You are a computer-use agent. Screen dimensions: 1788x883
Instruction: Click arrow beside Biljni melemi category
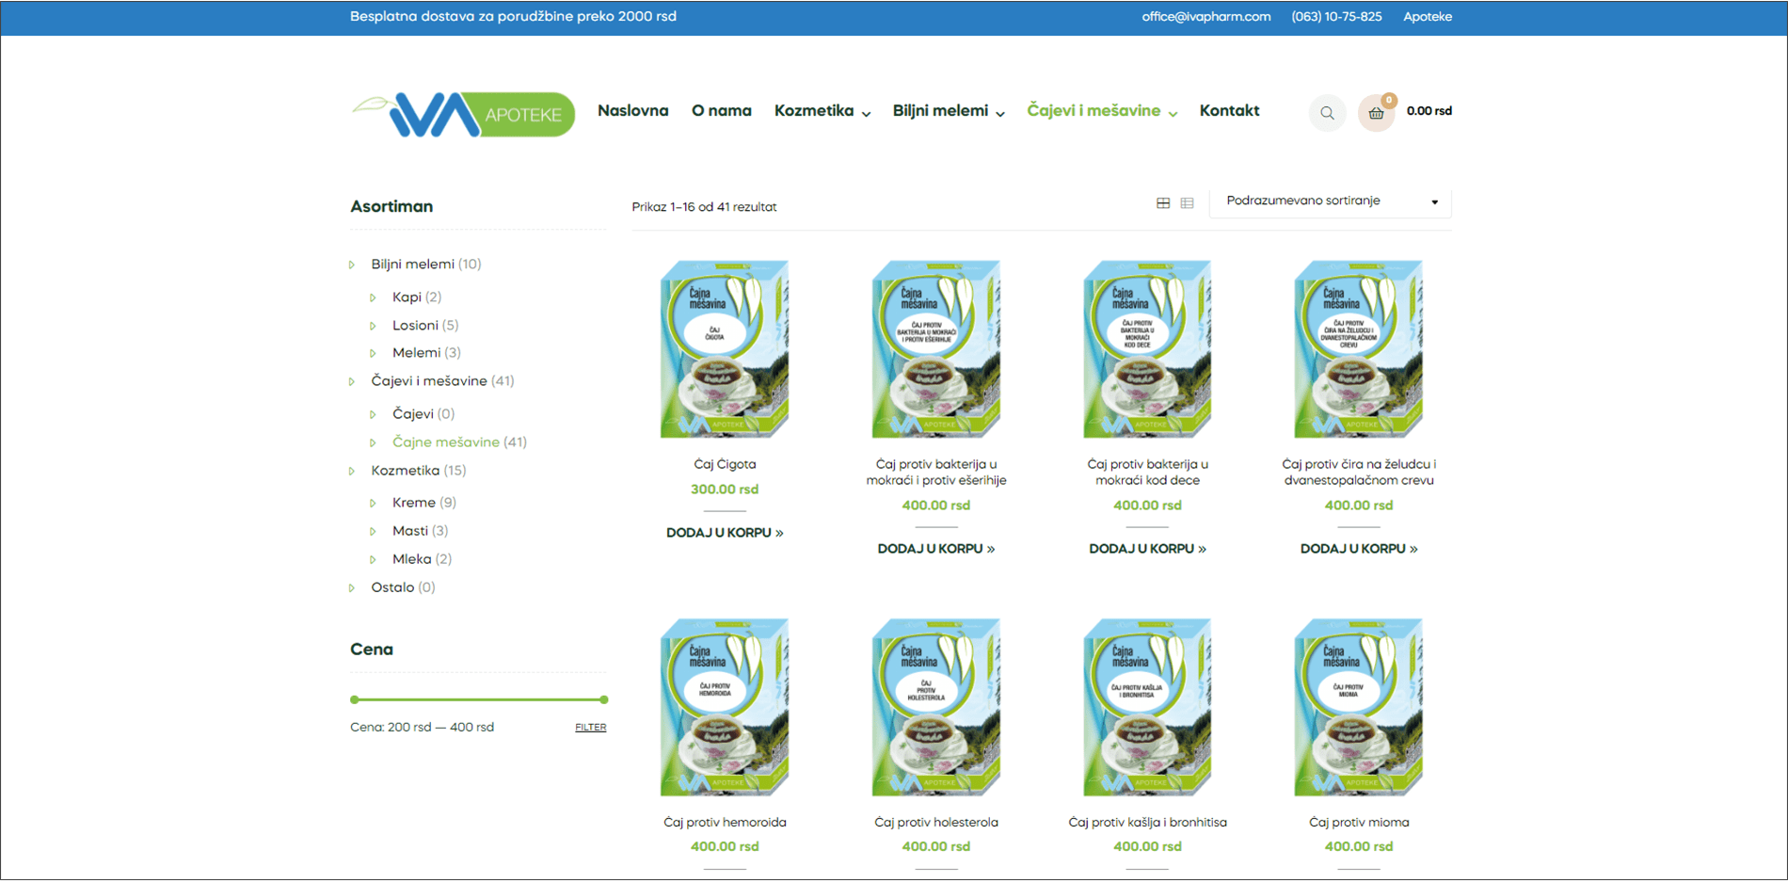point(352,265)
